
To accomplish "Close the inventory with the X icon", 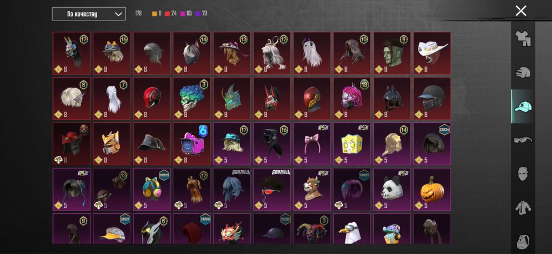I will point(521,11).
